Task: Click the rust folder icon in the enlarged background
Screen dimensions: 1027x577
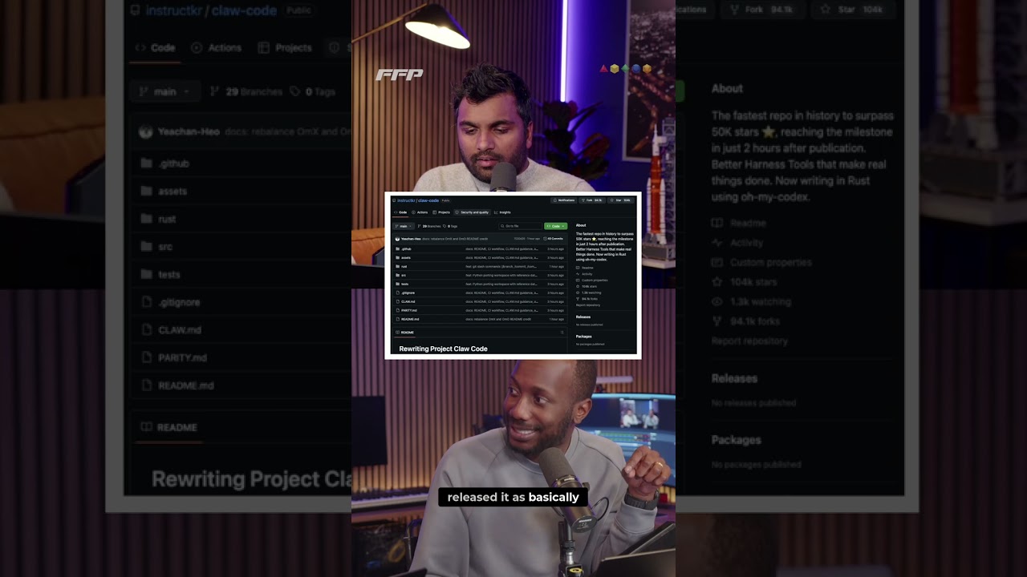Action: [x=146, y=219]
